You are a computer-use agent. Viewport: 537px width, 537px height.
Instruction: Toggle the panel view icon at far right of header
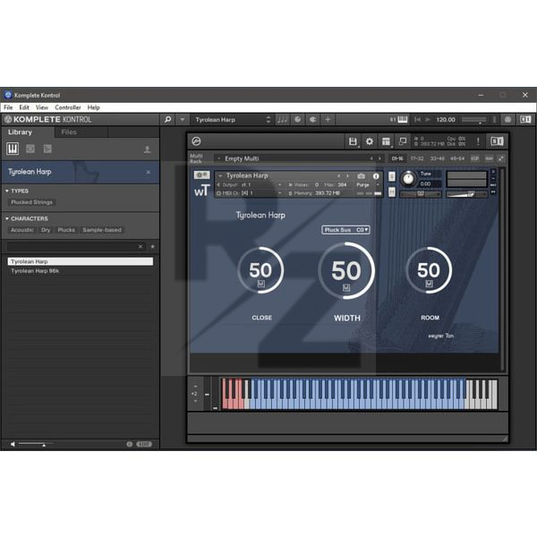point(525,120)
